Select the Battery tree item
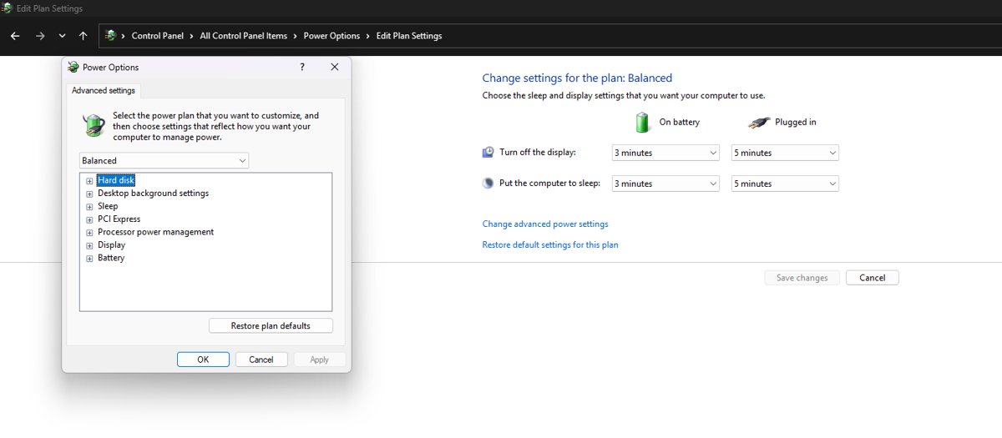This screenshot has width=1002, height=438. coord(111,259)
